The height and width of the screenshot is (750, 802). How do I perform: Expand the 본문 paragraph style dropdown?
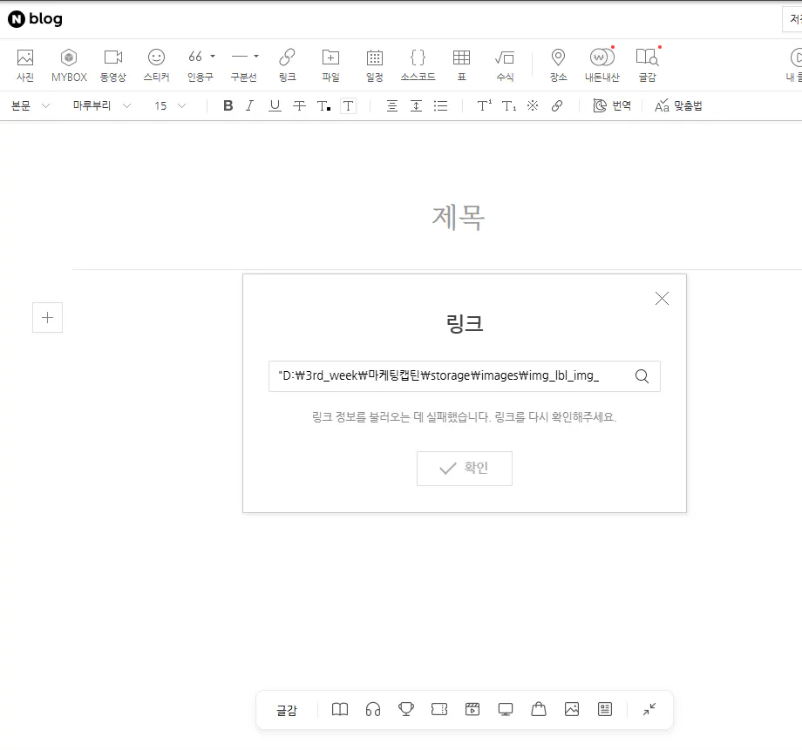31,106
